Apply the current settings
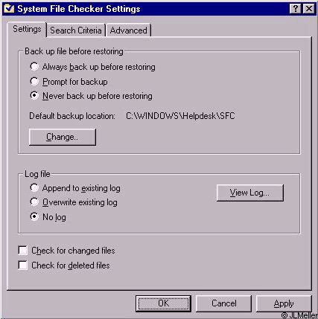Image resolution: width=318 pixels, height=319 pixels. pyautogui.click(x=284, y=303)
